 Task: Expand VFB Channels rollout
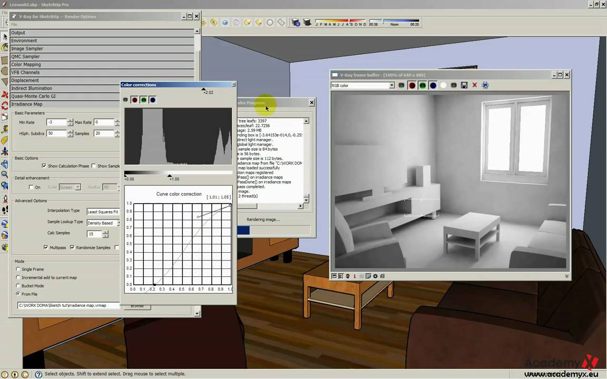coord(102,72)
